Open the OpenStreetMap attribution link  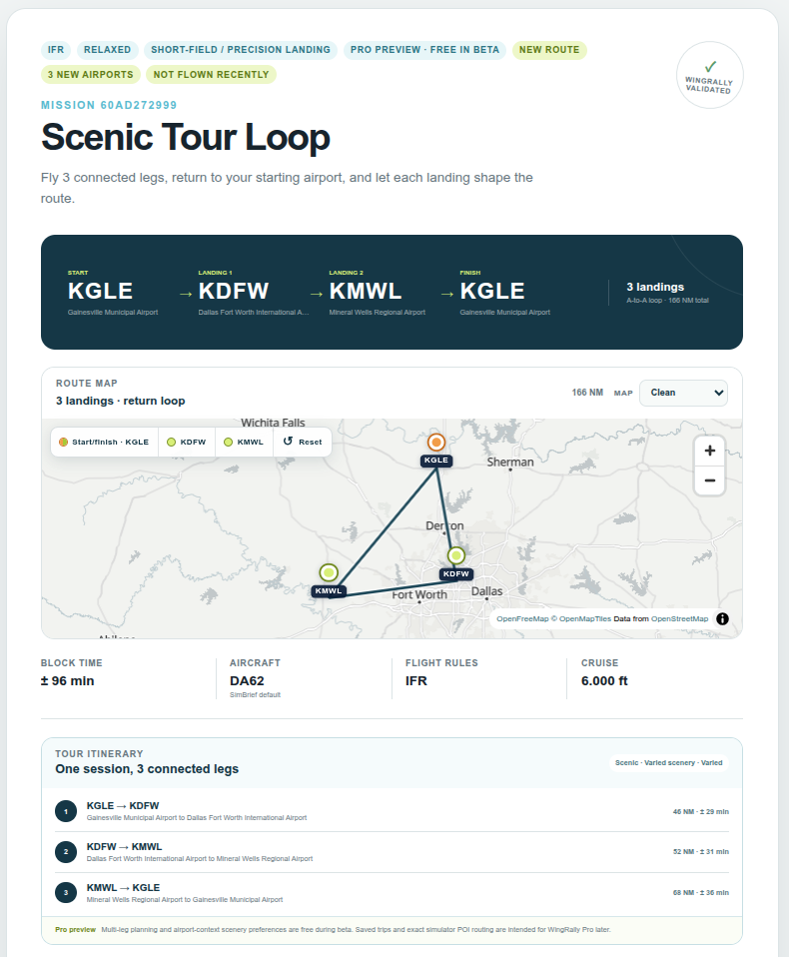(x=680, y=619)
